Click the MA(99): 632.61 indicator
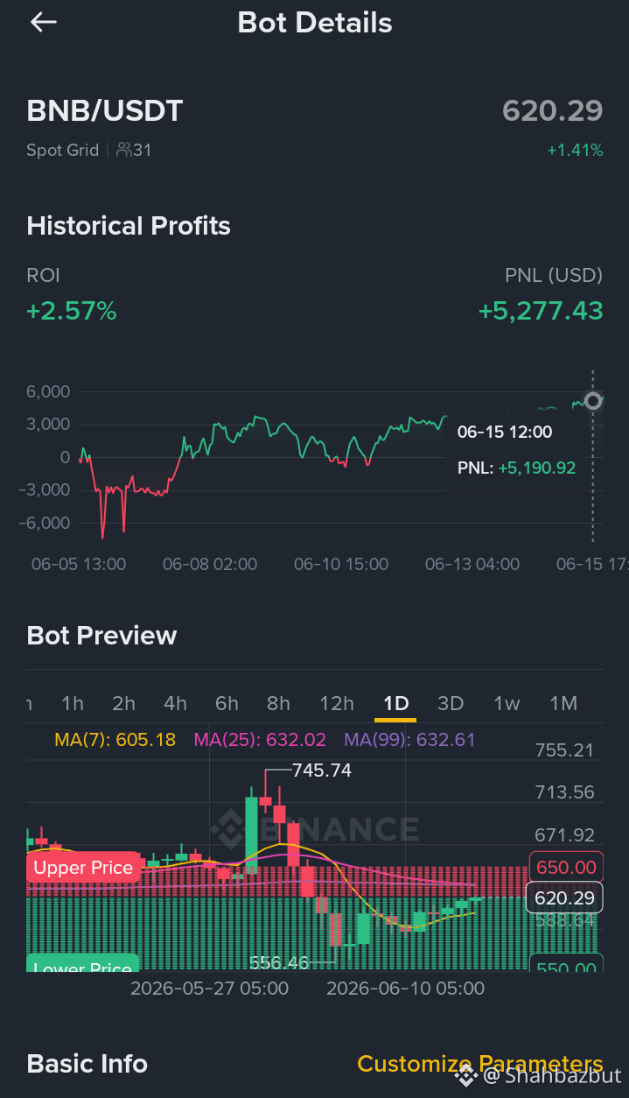The width and height of the screenshot is (629, 1098). 409,740
